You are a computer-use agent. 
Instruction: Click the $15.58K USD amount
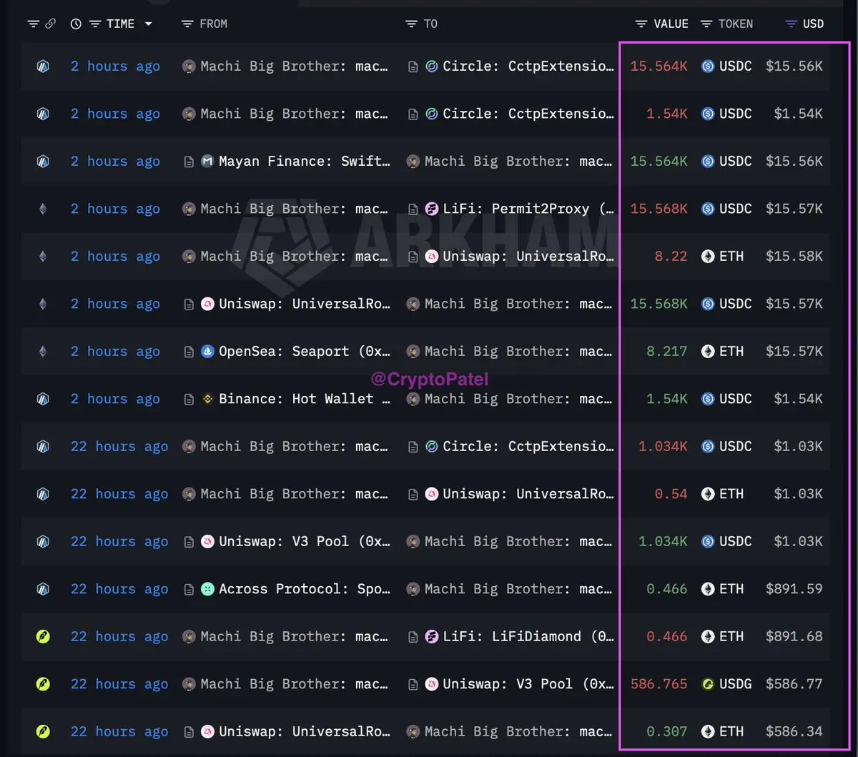(x=794, y=257)
